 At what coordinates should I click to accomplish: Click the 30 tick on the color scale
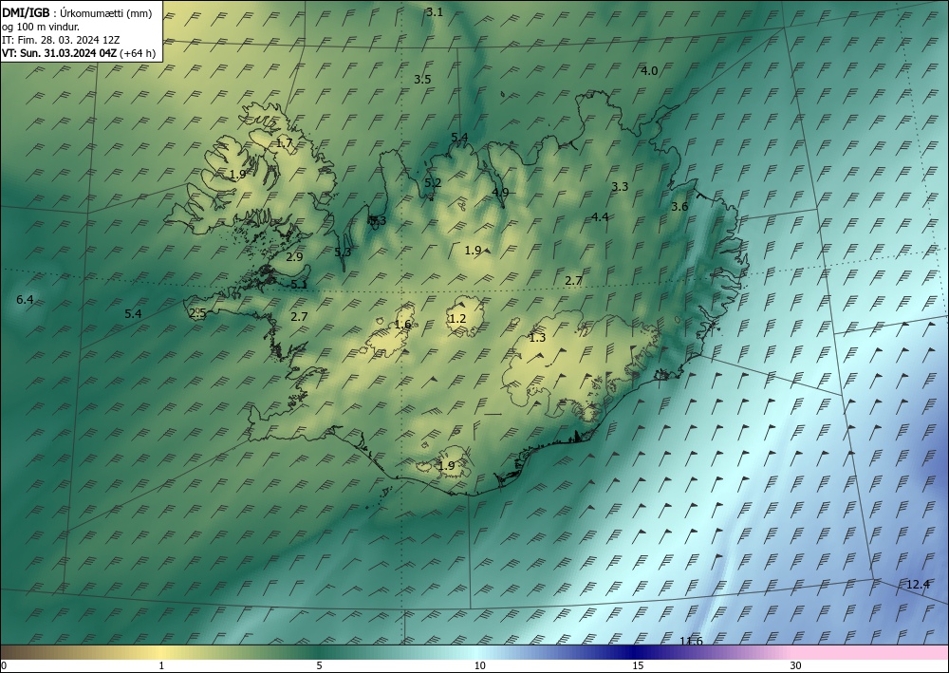point(796,665)
